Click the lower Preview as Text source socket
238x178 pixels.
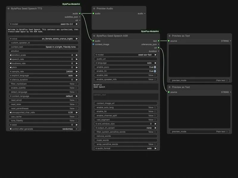[169, 92]
